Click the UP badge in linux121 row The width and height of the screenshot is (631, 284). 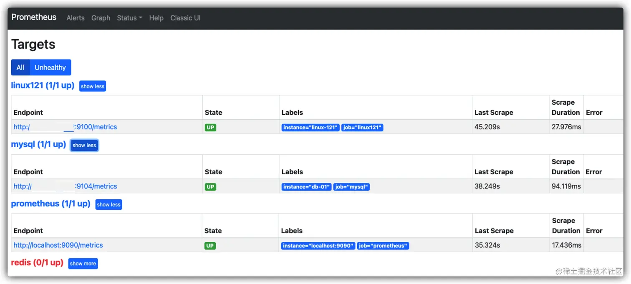210,128
